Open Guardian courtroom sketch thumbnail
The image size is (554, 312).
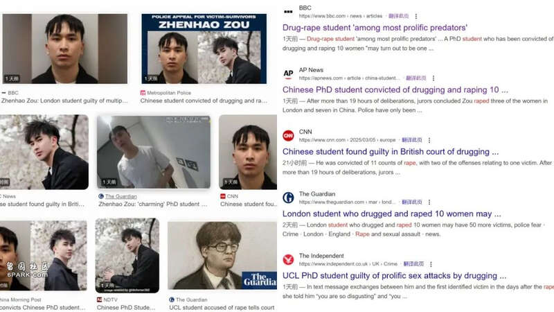pos(222,255)
